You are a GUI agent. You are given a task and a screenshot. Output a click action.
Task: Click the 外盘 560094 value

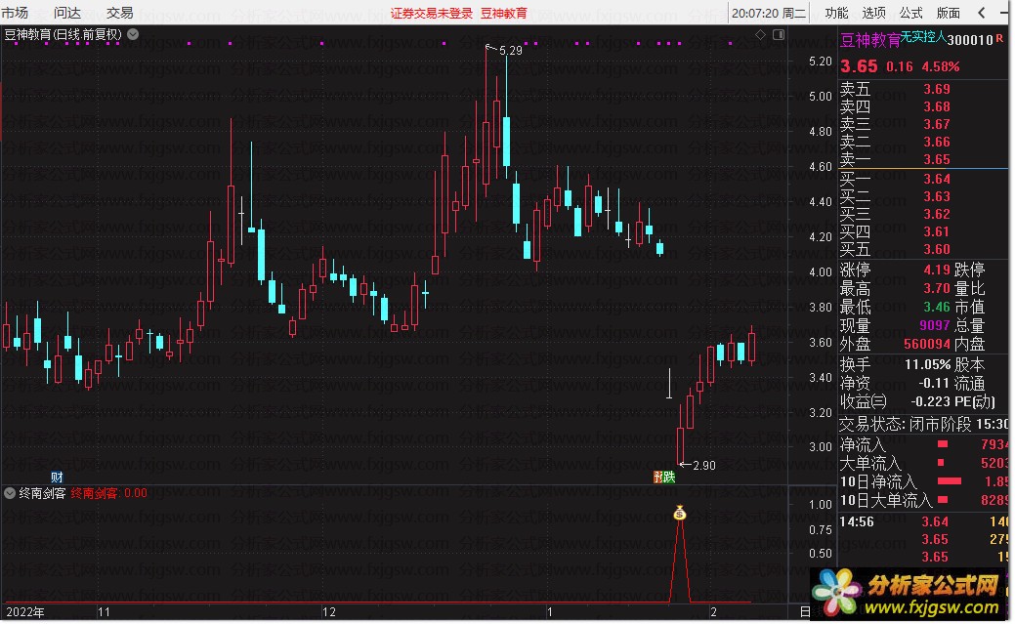(x=927, y=344)
